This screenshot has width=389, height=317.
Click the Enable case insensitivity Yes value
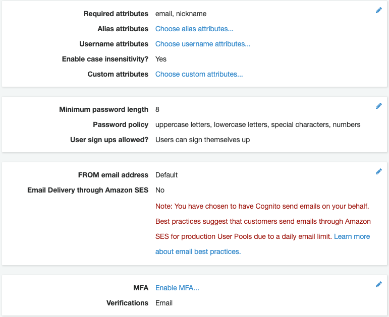click(x=161, y=59)
